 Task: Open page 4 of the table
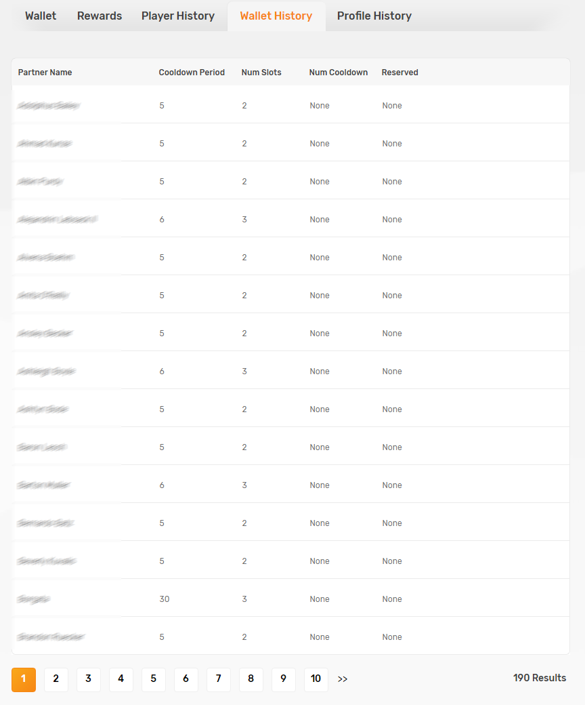(x=121, y=679)
